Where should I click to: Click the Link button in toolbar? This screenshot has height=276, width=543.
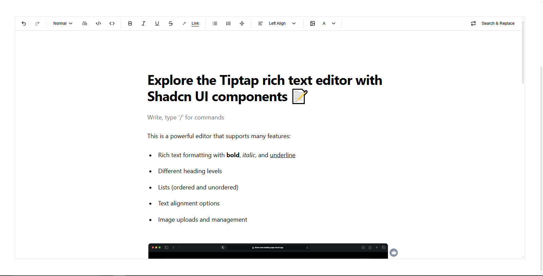tap(191, 23)
